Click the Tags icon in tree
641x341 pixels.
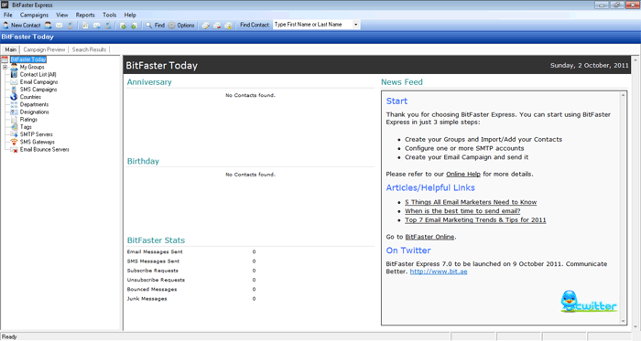tap(14, 127)
